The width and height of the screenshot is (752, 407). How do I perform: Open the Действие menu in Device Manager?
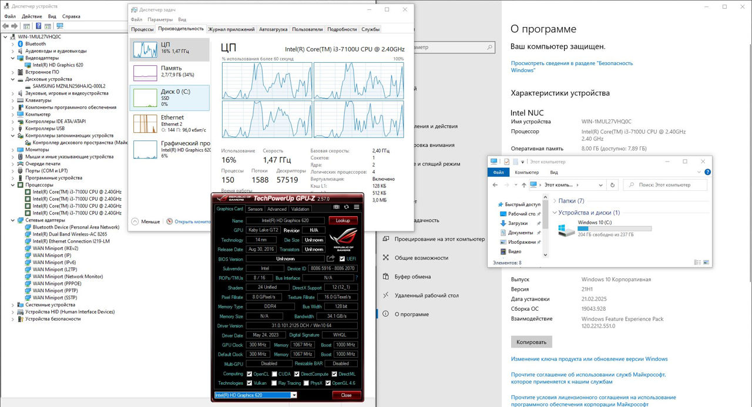32,16
